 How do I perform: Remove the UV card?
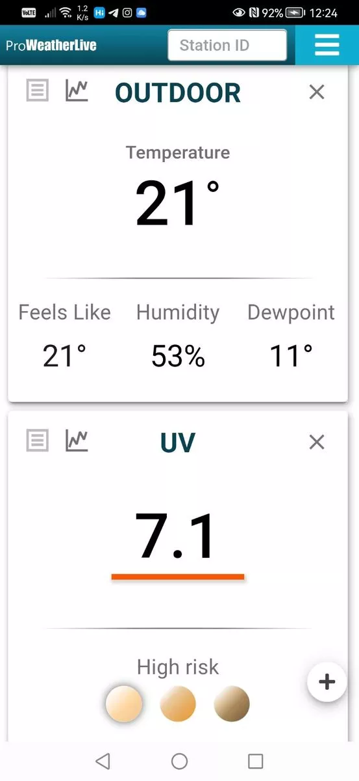pos(316,443)
